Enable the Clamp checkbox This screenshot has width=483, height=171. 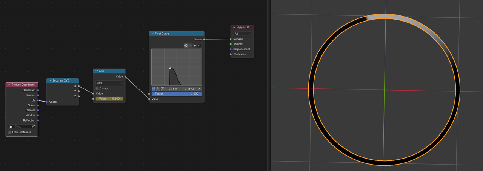point(97,88)
